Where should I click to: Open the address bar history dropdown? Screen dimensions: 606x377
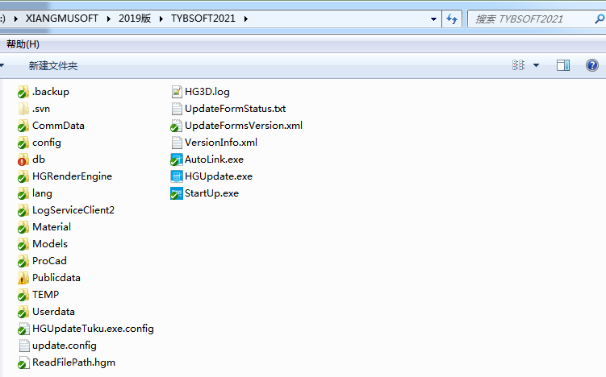pyautogui.click(x=433, y=19)
